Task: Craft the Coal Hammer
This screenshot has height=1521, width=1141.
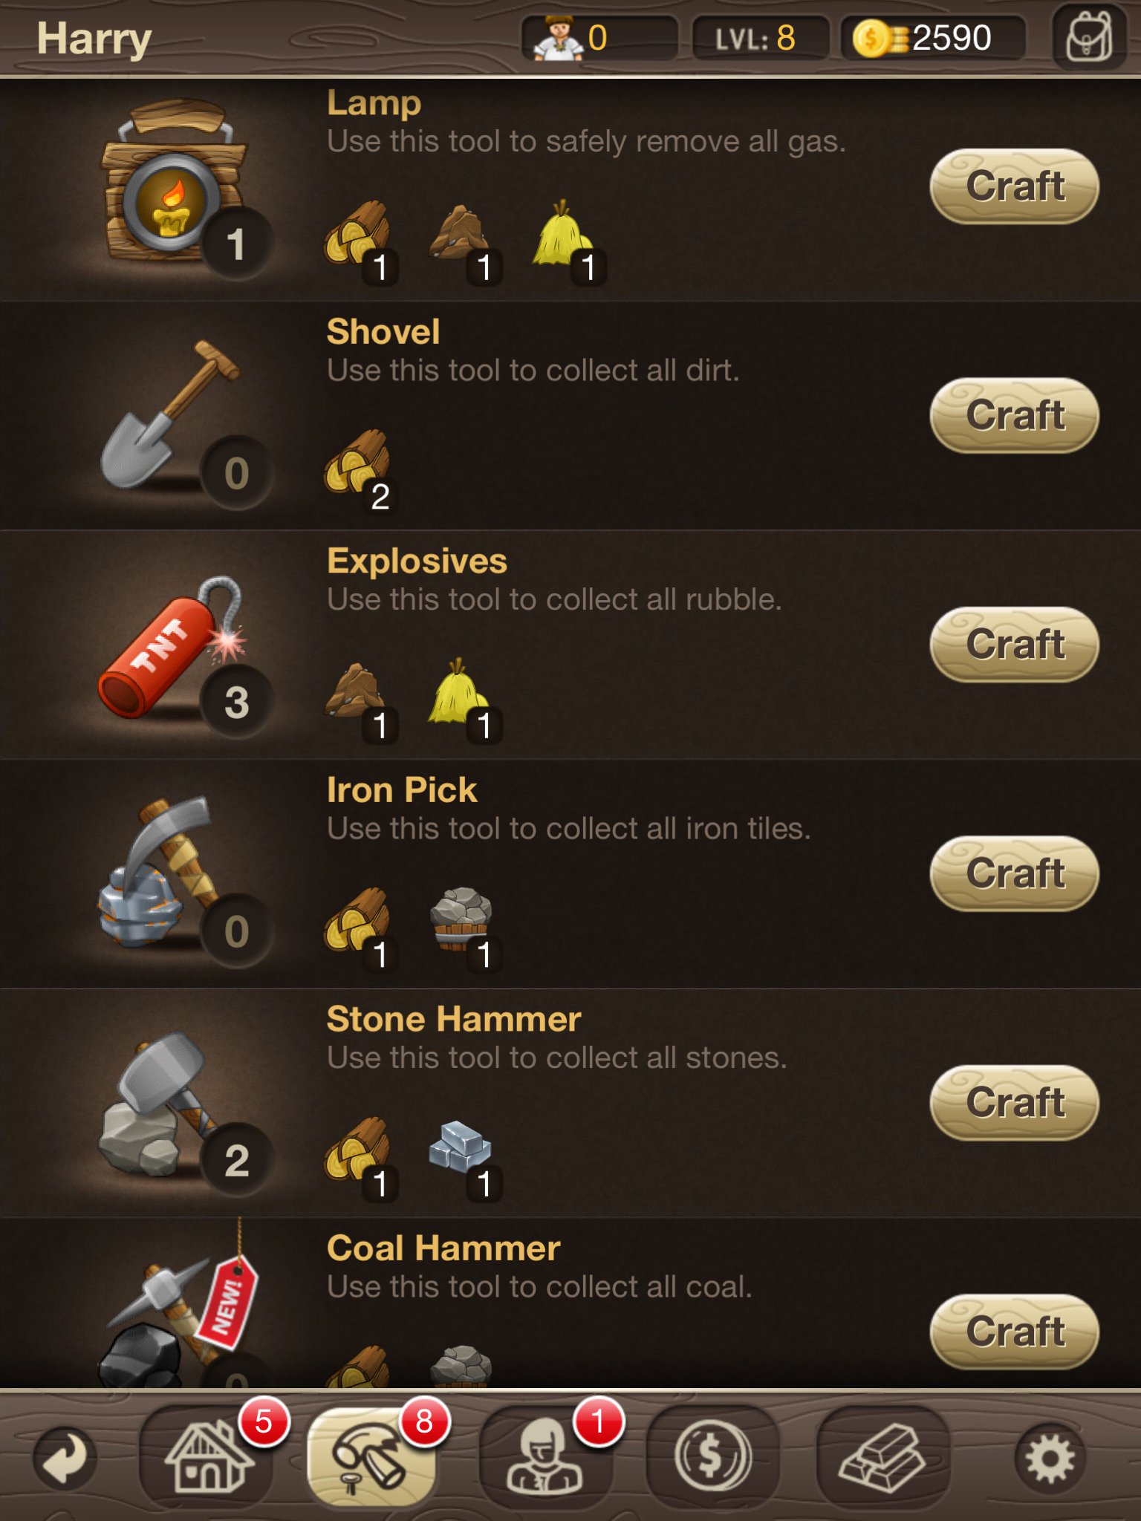Action: (x=1015, y=1332)
